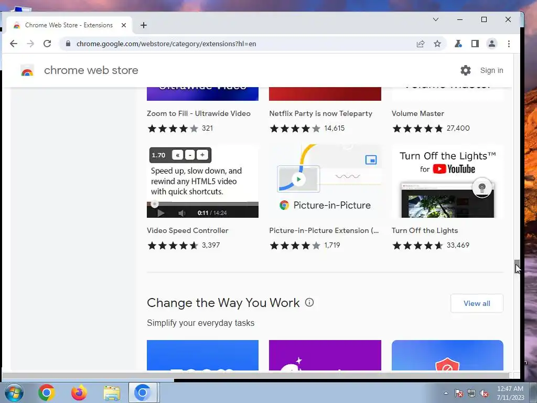Click the address bar URL
537x403 pixels.
click(166, 44)
